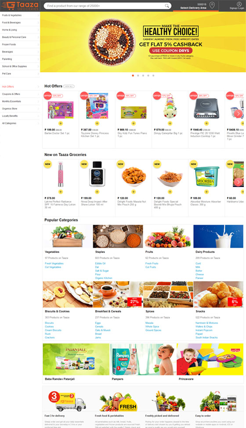The height and width of the screenshot is (428, 246).
Task: Switch to the third banner carousel dot
Action: point(143,76)
